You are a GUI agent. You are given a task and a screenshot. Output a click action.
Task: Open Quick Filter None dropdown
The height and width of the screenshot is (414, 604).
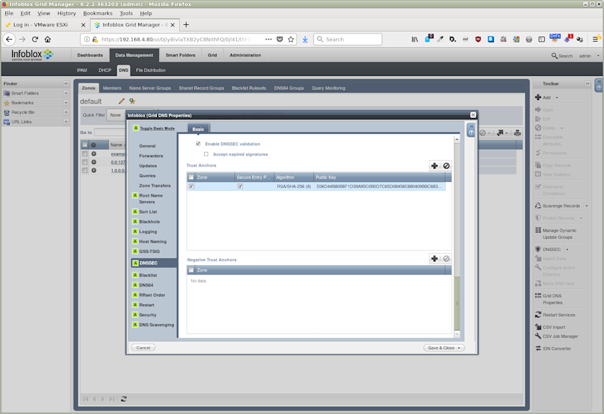[x=116, y=115]
